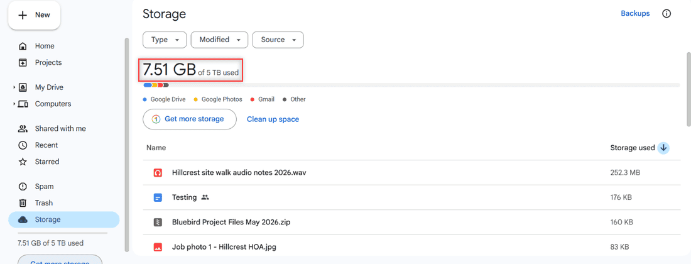Click the shared people icon next to Testing
The image size is (691, 264).
click(205, 197)
